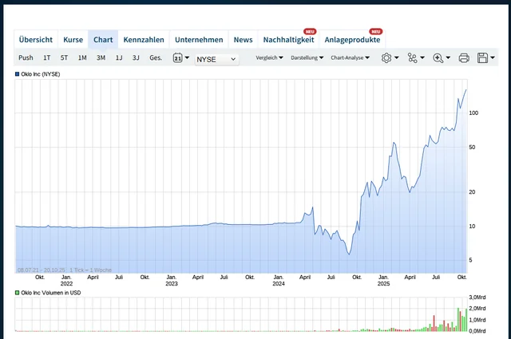Click the share chart icon
This screenshot has width=511, height=339.
point(414,58)
